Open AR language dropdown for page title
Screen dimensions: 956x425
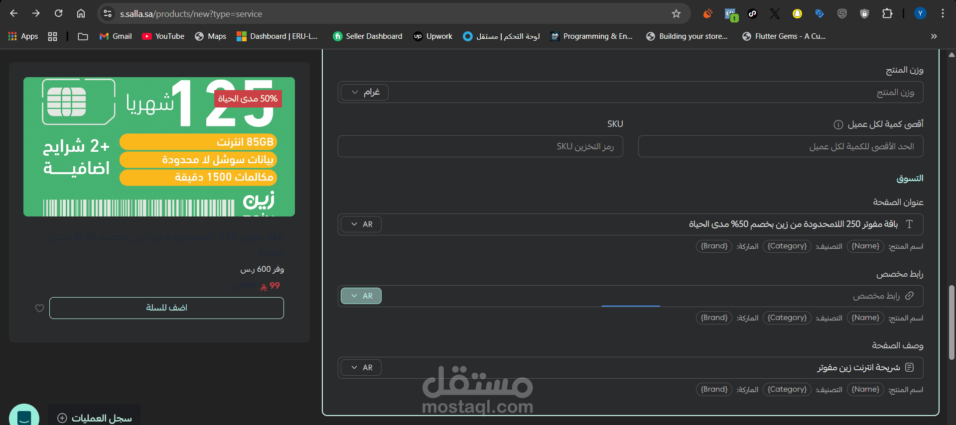point(361,224)
